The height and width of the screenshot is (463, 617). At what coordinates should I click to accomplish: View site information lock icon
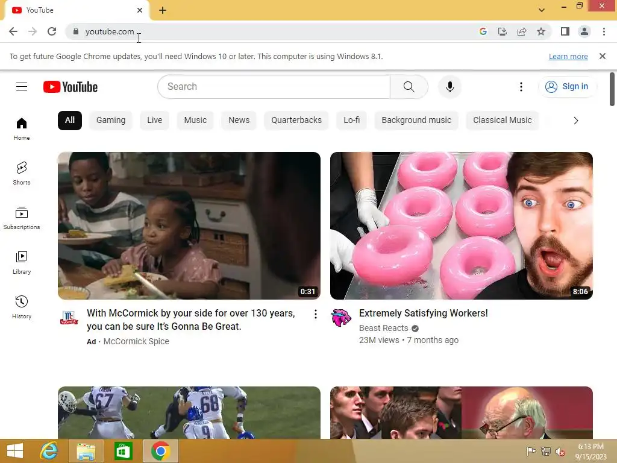pos(76,31)
